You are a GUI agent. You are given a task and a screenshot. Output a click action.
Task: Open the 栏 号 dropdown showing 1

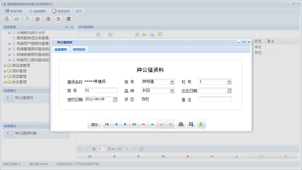click(x=229, y=81)
